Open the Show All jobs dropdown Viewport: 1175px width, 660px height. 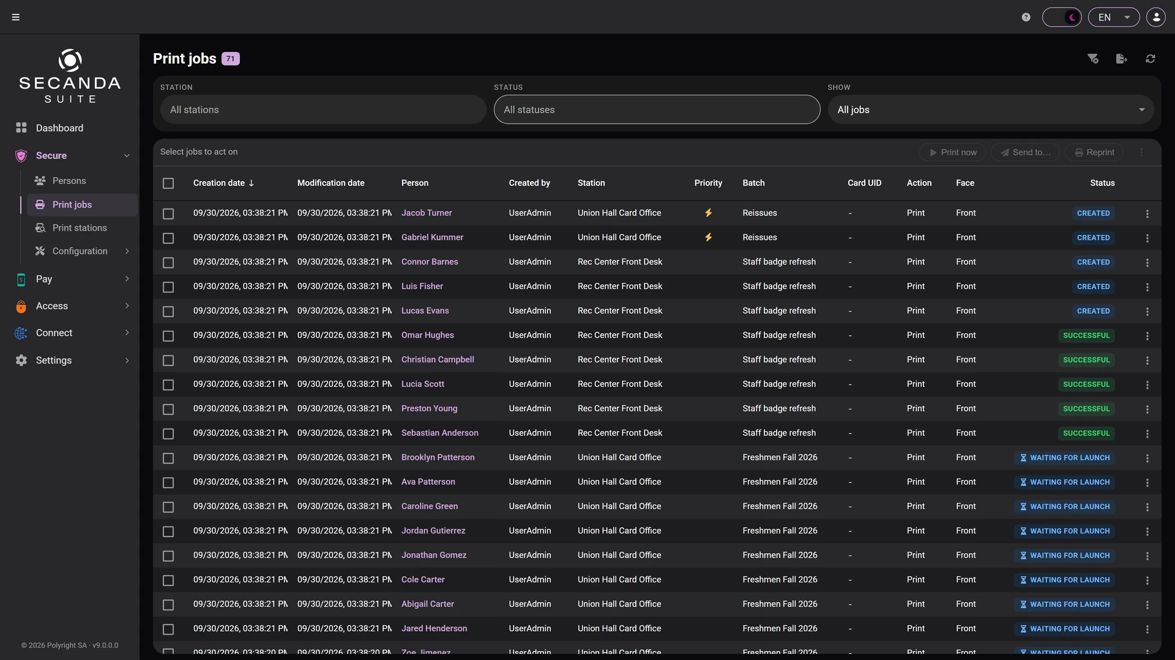[x=991, y=109]
